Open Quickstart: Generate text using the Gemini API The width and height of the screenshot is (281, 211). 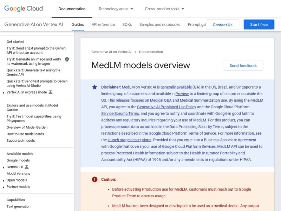click(33, 72)
